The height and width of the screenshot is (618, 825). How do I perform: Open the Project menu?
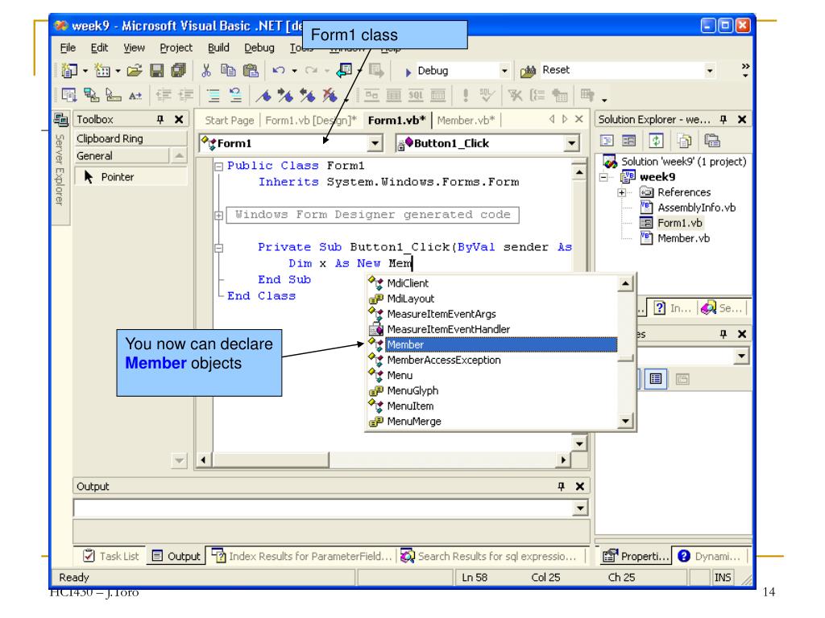click(176, 47)
